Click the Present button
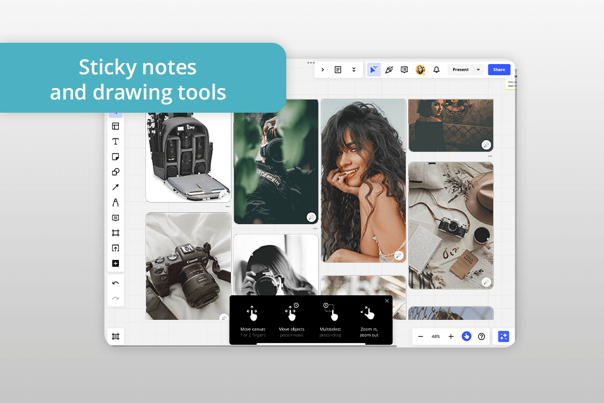Viewport: 604px width, 403px height. [x=461, y=70]
